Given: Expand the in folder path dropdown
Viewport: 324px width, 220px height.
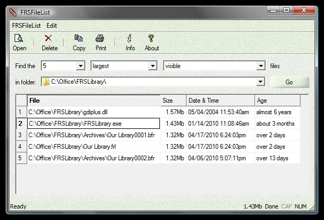Looking at the screenshot, I should pos(260,82).
